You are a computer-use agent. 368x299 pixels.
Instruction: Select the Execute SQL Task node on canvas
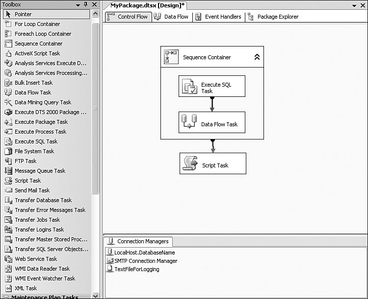(x=212, y=86)
